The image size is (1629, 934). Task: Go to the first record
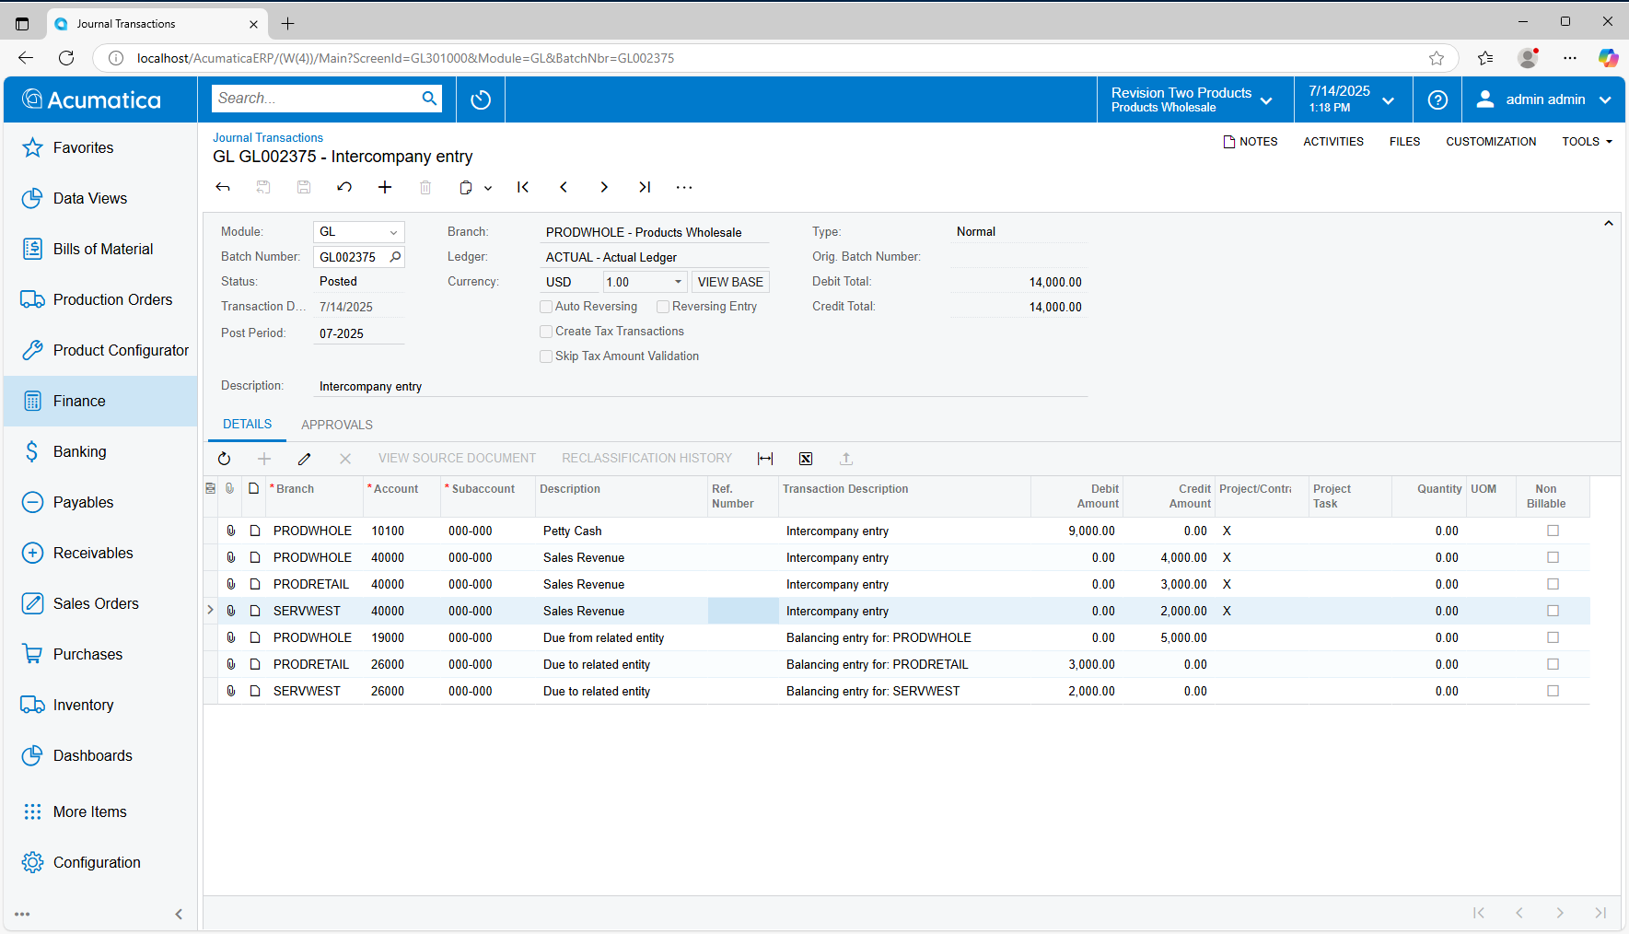pos(523,187)
